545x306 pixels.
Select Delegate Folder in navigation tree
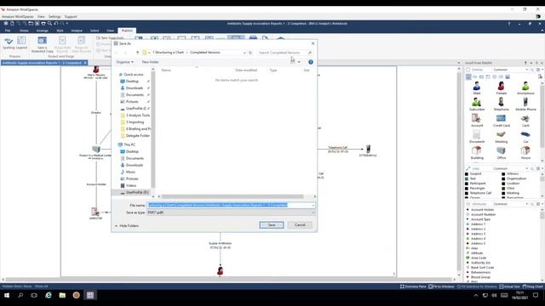click(x=137, y=136)
